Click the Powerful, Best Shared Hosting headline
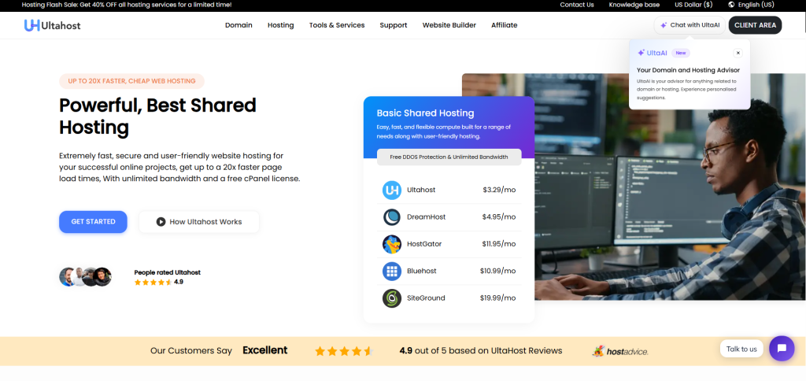806x381 pixels. coord(157,116)
